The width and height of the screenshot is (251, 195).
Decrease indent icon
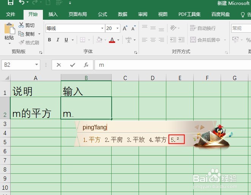[173, 40]
